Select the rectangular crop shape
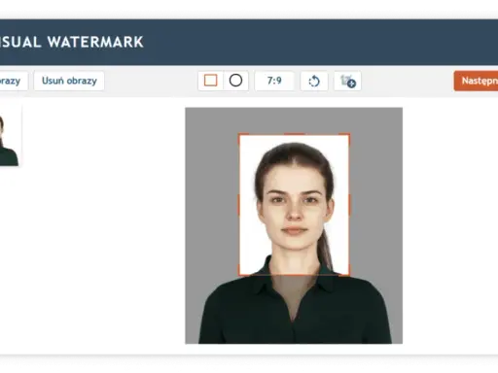This screenshot has width=498, height=373. (x=211, y=81)
